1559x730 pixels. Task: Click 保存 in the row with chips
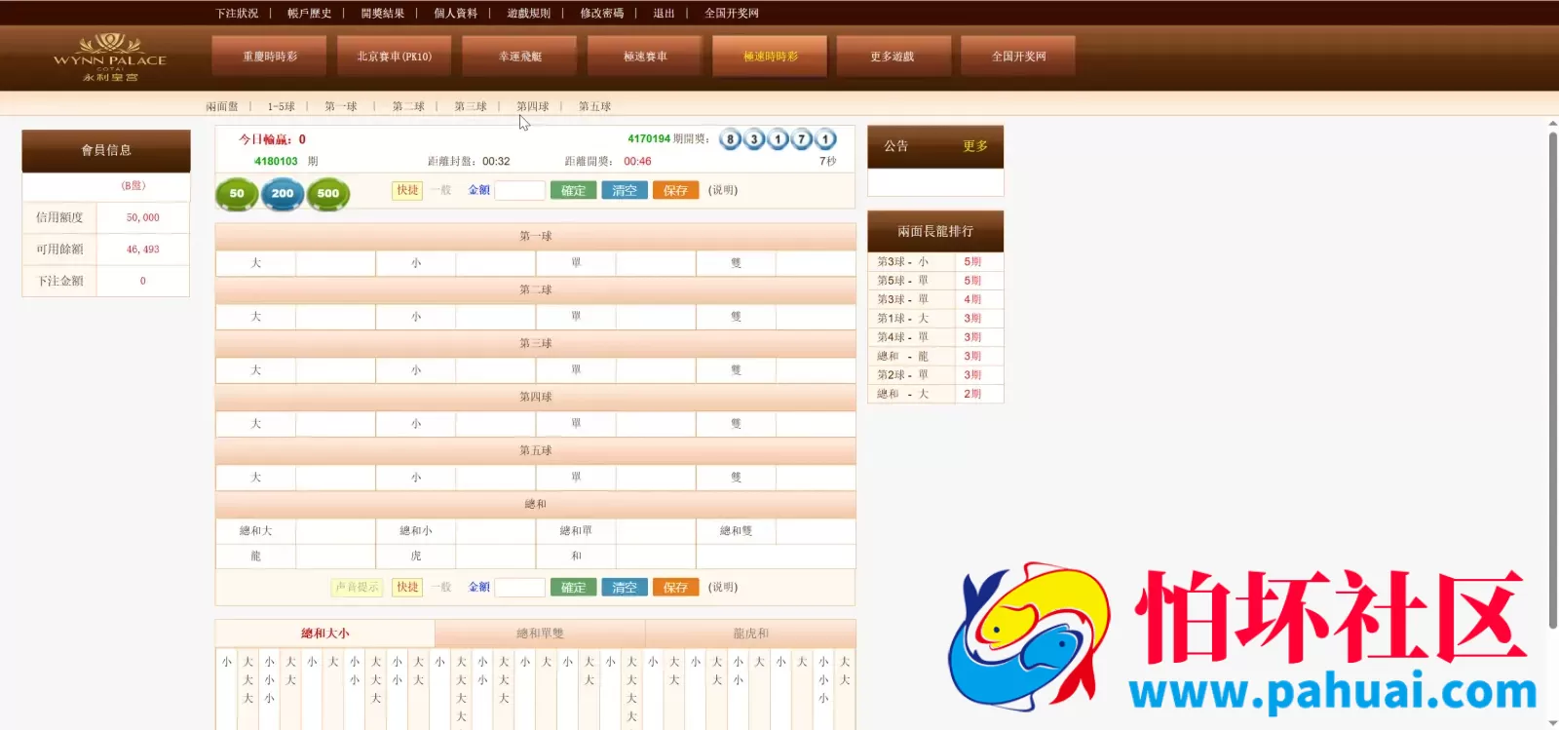(675, 190)
